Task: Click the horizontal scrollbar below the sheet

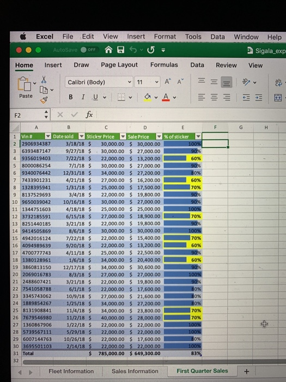Action: (x=154, y=361)
